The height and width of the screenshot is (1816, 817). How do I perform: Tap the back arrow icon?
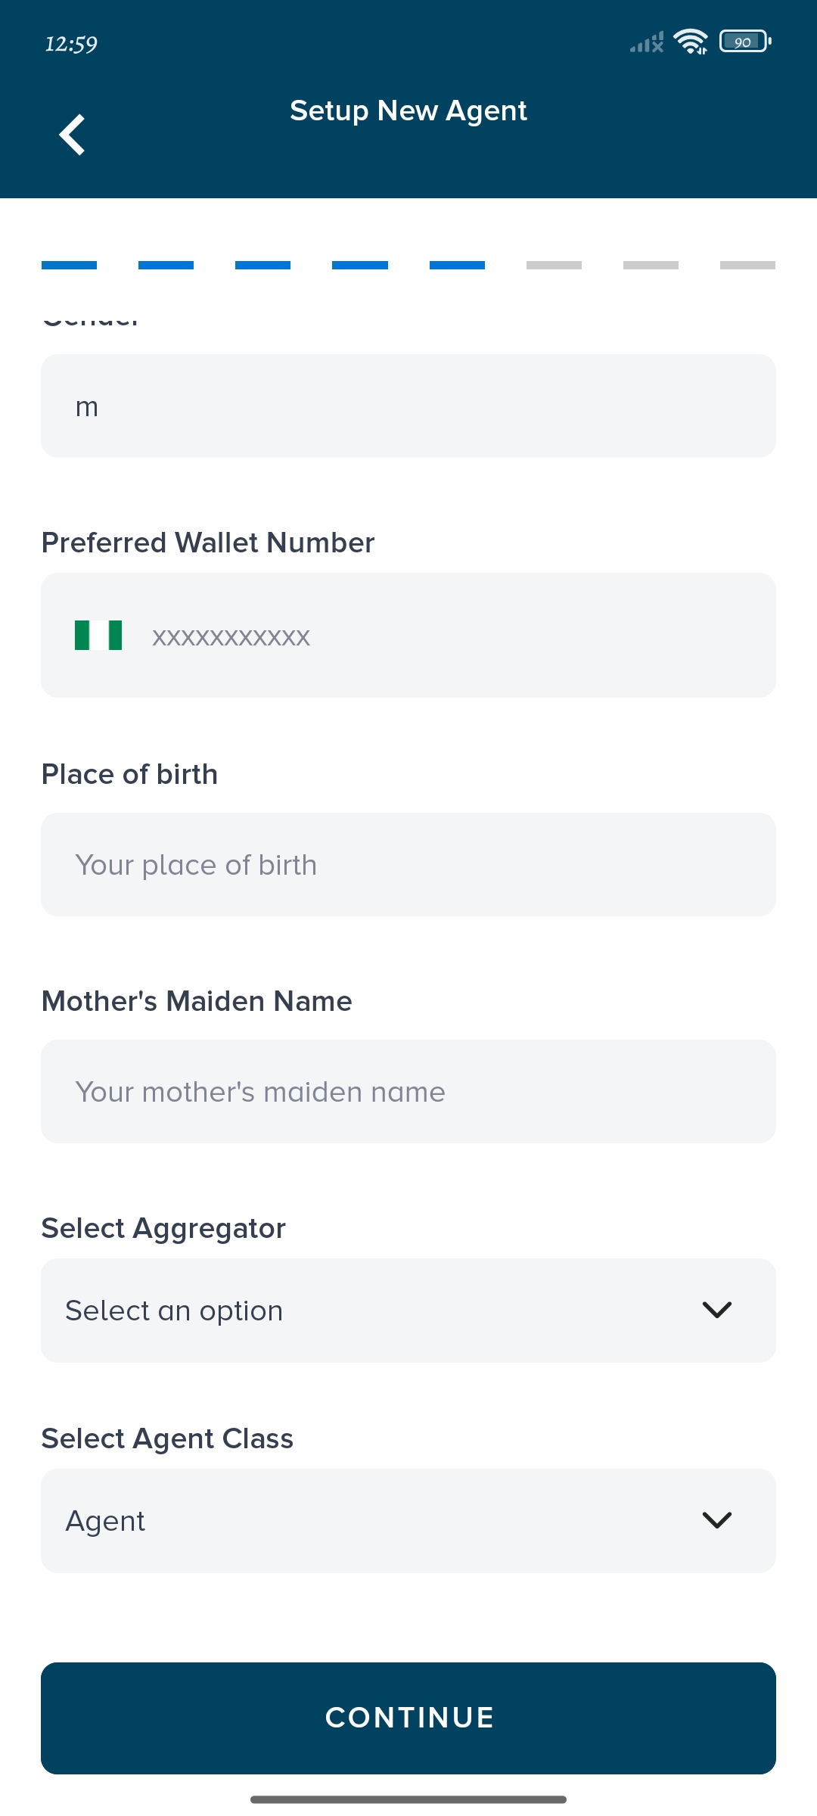click(x=73, y=135)
